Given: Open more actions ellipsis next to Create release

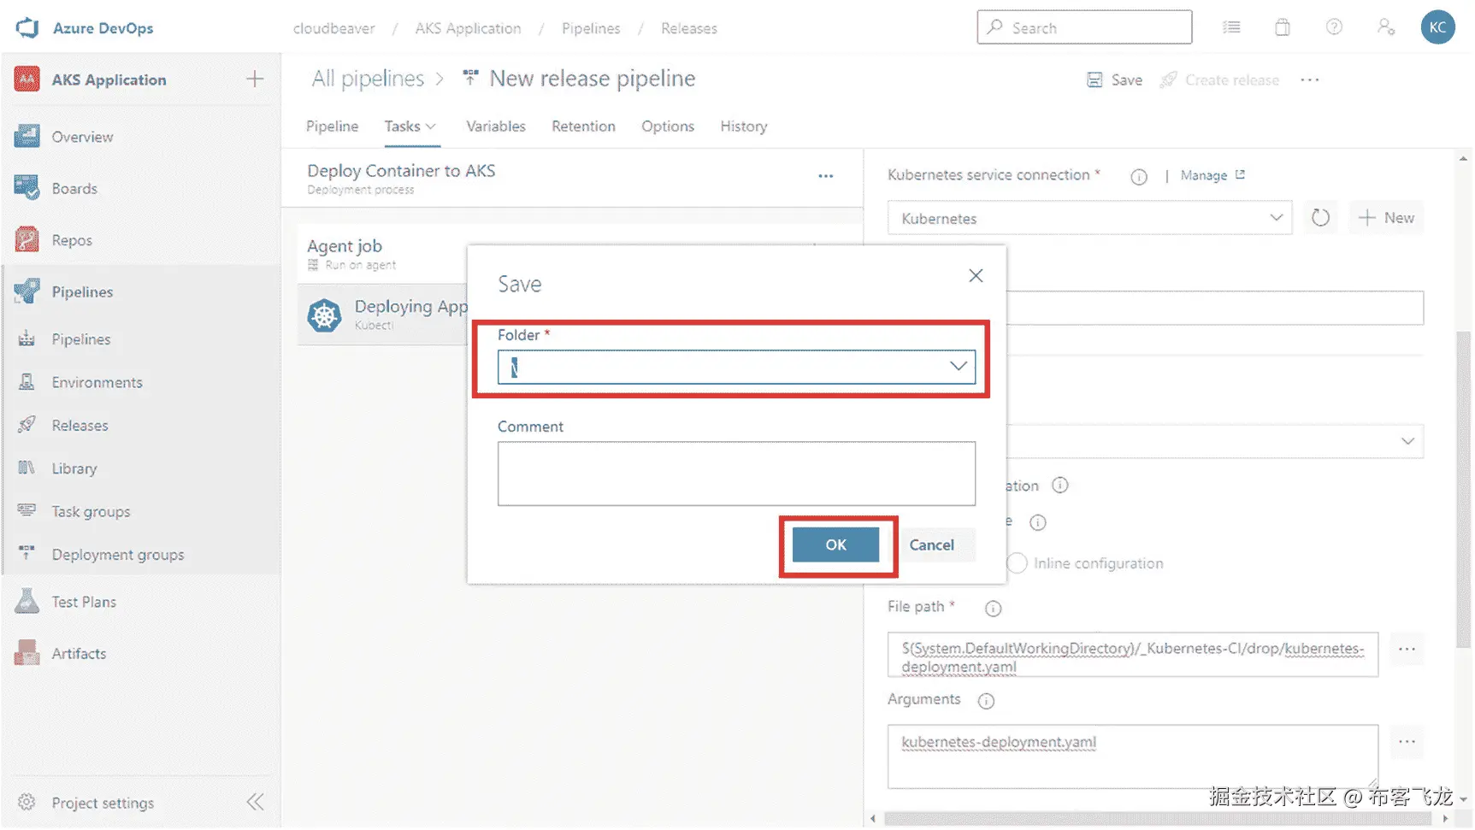Looking at the screenshot, I should pyautogui.click(x=1310, y=79).
